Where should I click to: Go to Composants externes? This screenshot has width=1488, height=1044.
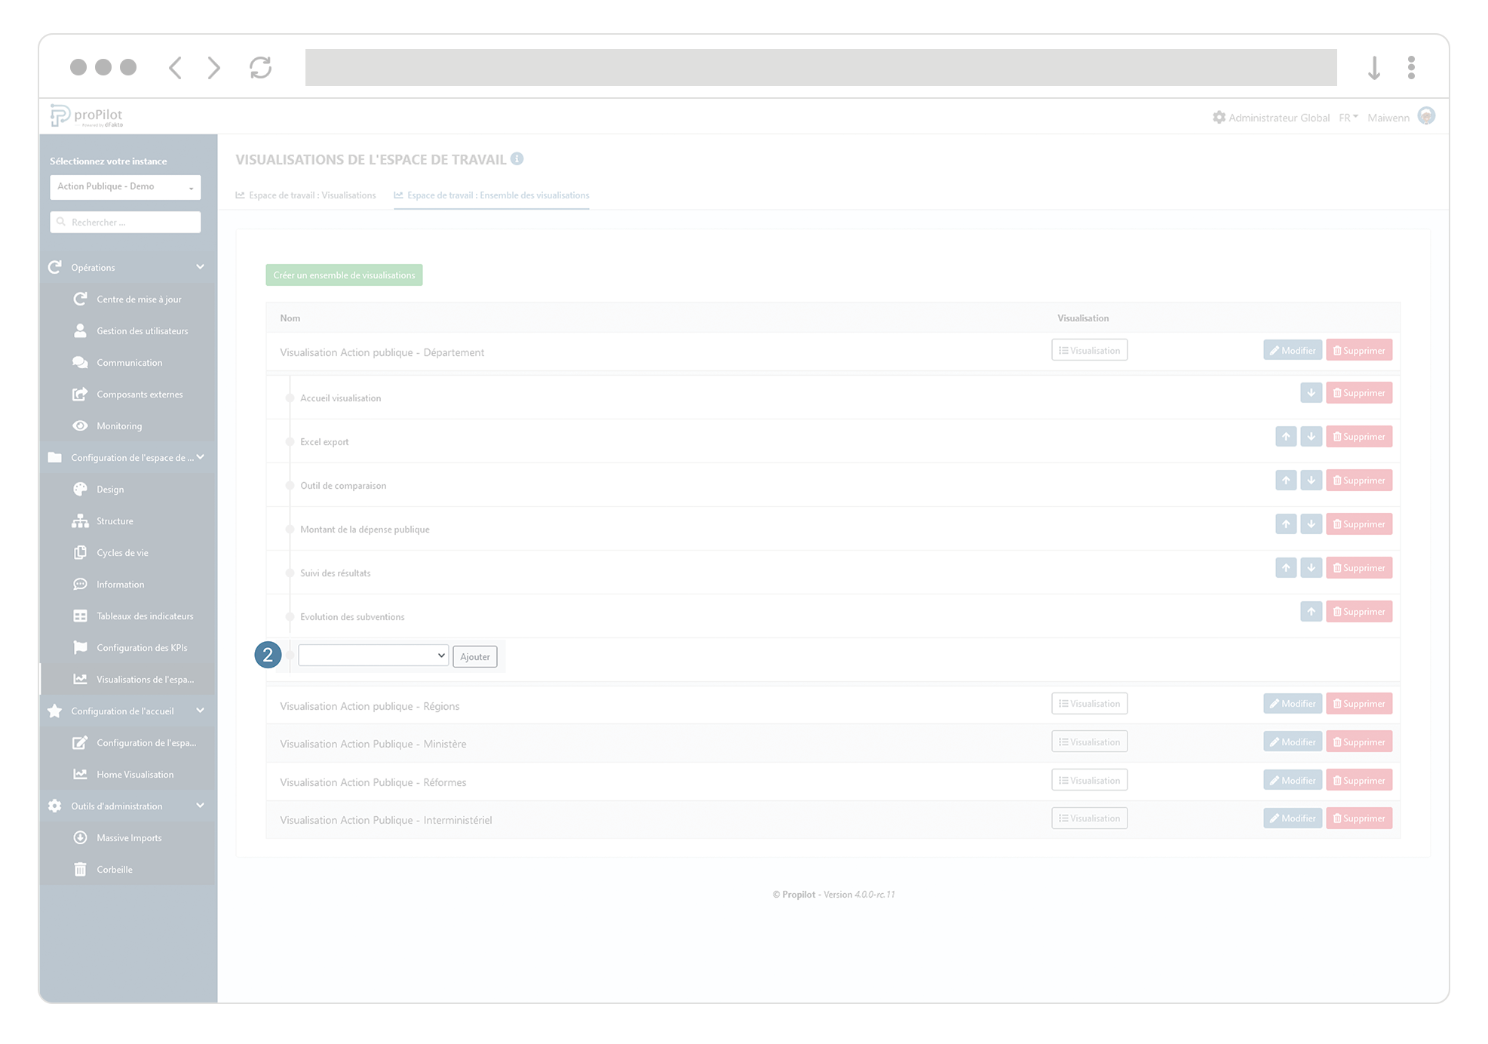[140, 394]
